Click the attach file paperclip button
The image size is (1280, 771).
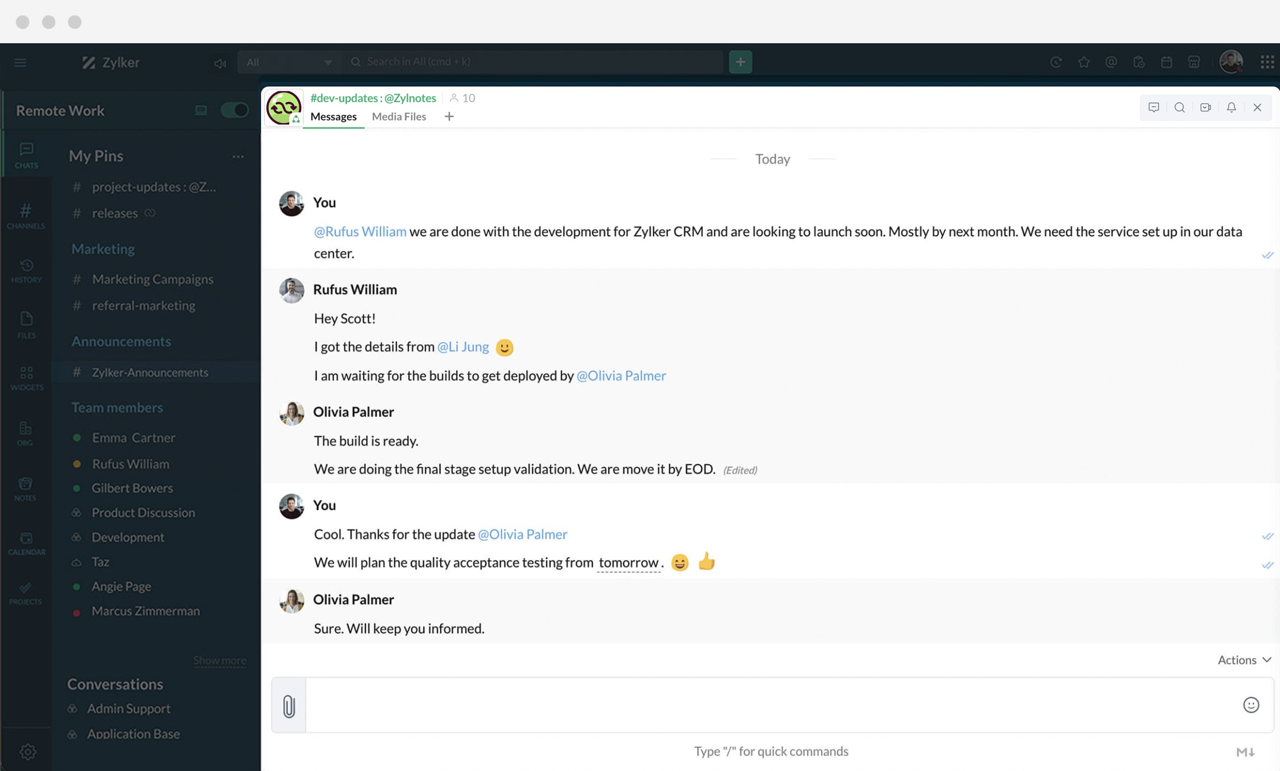coord(289,705)
